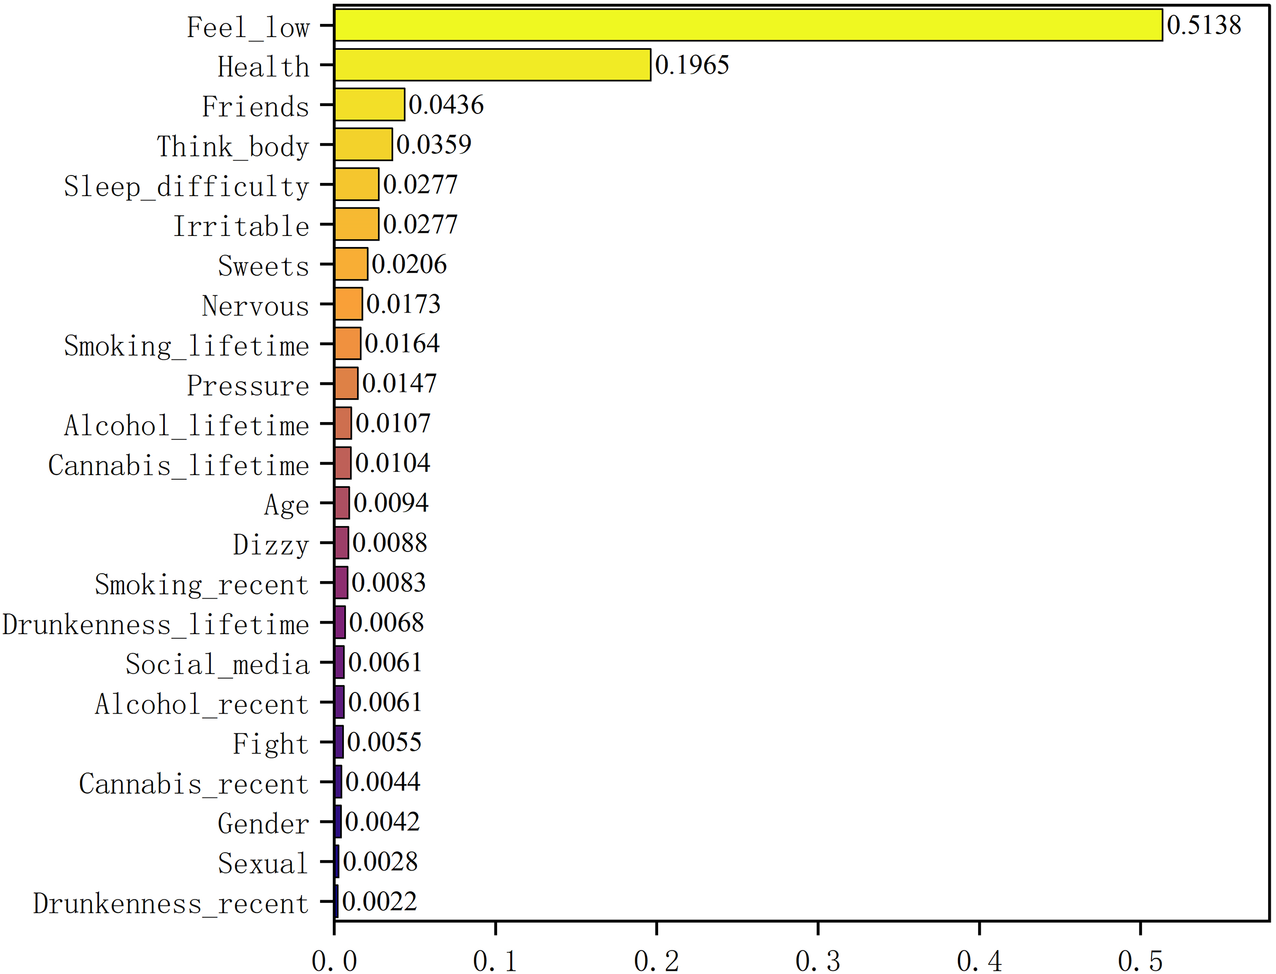1276x974 pixels.
Task: Click the Sleep_difficulty axis label
Action: coord(186,187)
